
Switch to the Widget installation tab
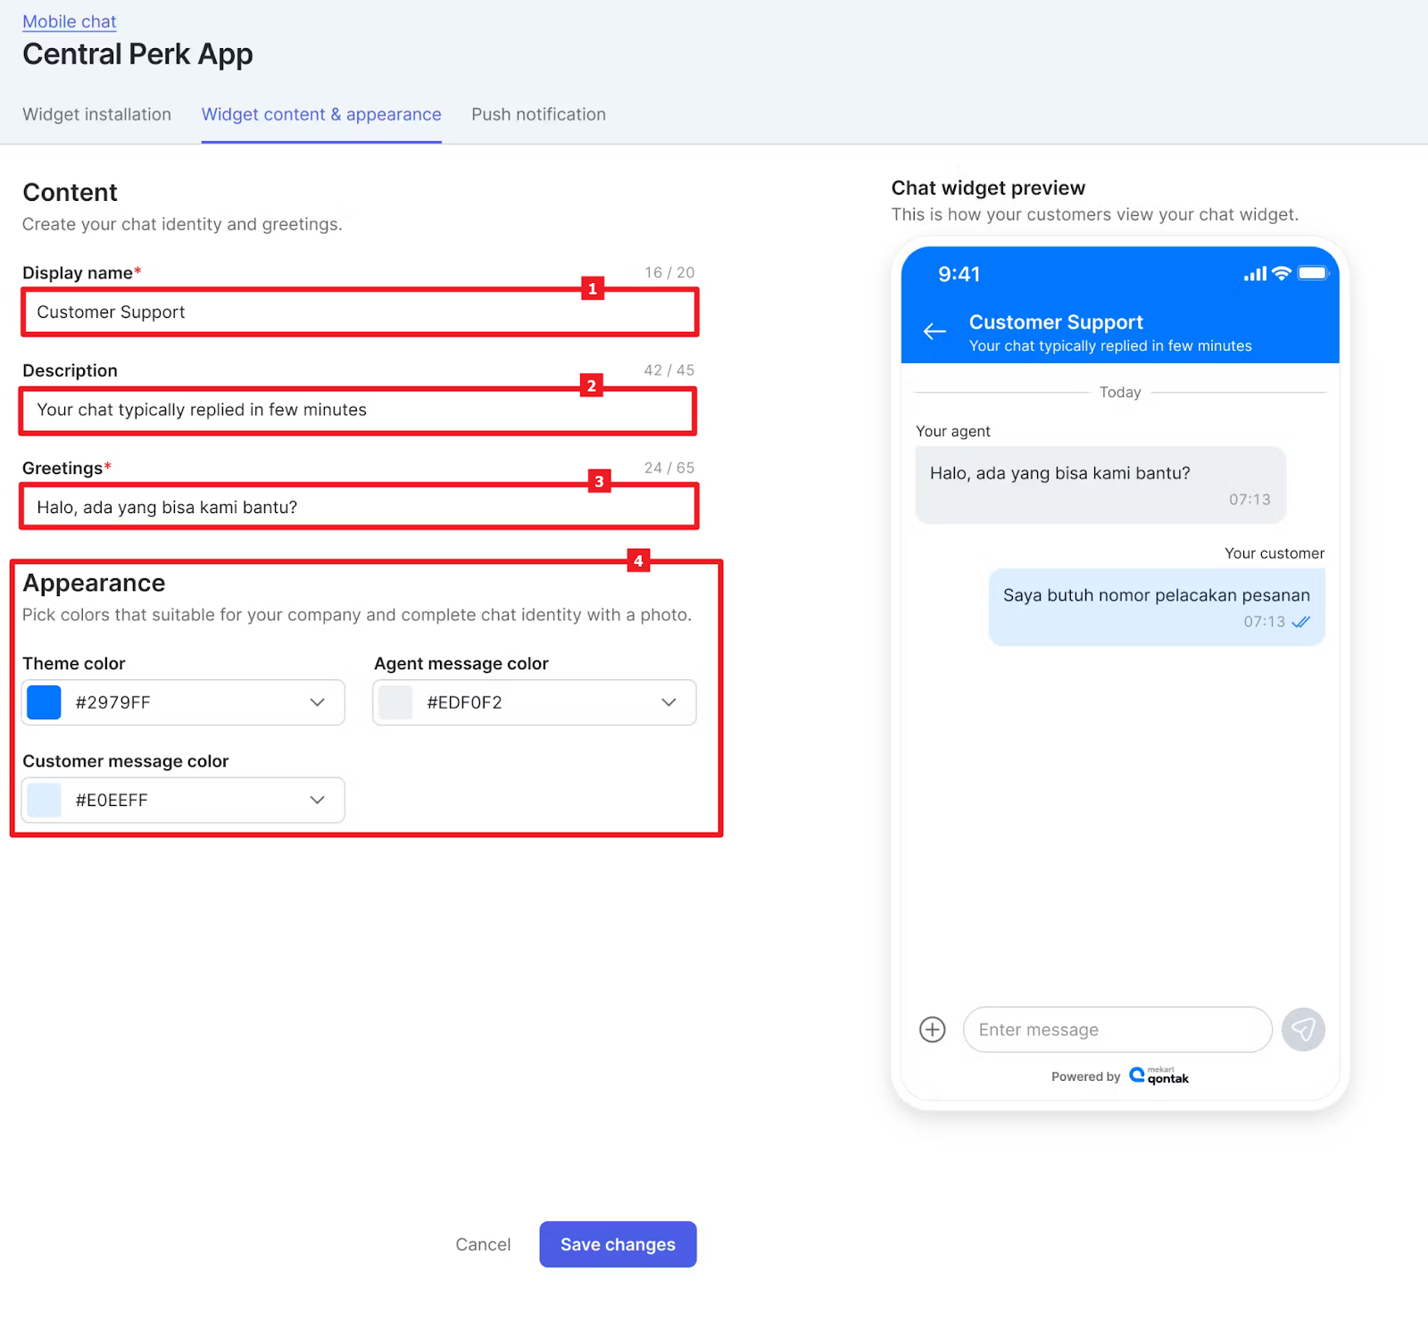pos(97,114)
